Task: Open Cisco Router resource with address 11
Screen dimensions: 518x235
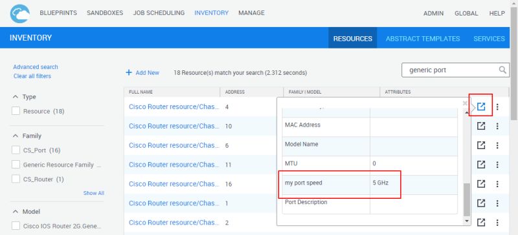Action: point(174,165)
